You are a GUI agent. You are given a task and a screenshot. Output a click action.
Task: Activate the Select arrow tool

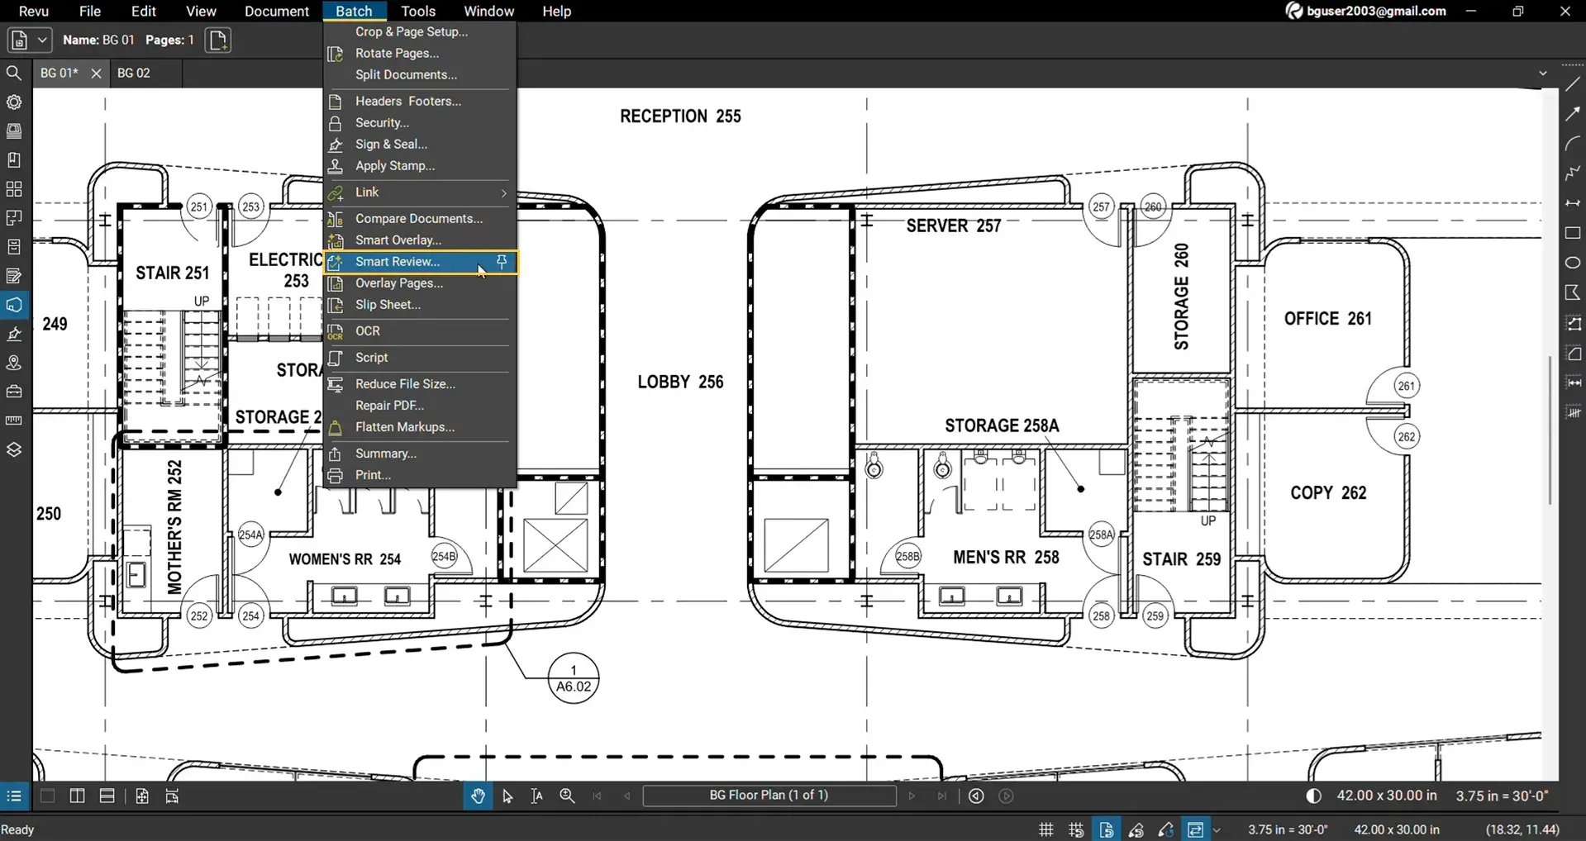pyautogui.click(x=507, y=796)
